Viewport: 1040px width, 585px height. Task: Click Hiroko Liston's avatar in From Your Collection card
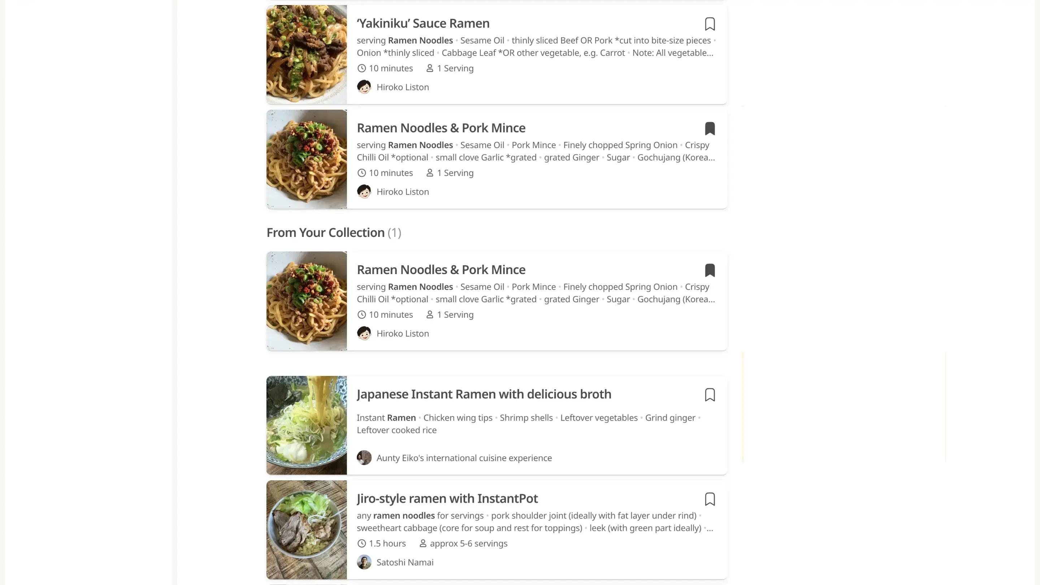[364, 333]
